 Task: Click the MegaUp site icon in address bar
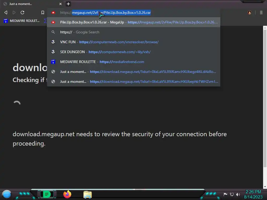tap(53, 12)
